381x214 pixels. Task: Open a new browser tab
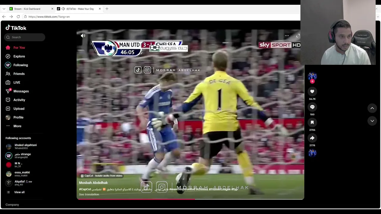pyautogui.click(x=107, y=9)
